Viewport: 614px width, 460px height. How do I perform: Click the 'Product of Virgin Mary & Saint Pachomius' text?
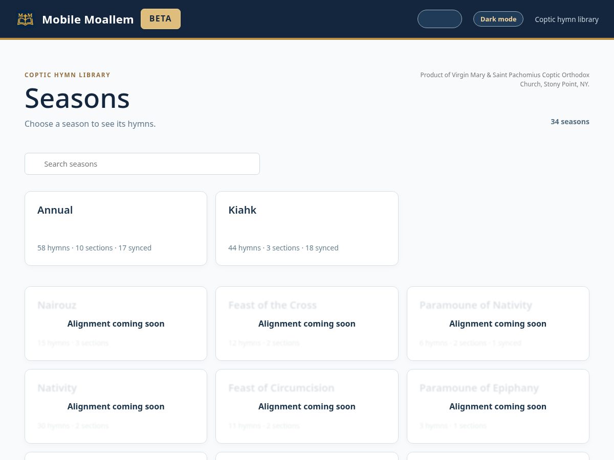[x=505, y=79]
